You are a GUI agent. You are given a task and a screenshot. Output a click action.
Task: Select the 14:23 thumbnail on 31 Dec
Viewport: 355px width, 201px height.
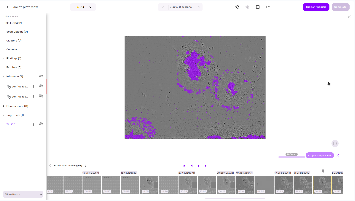(x=302, y=185)
